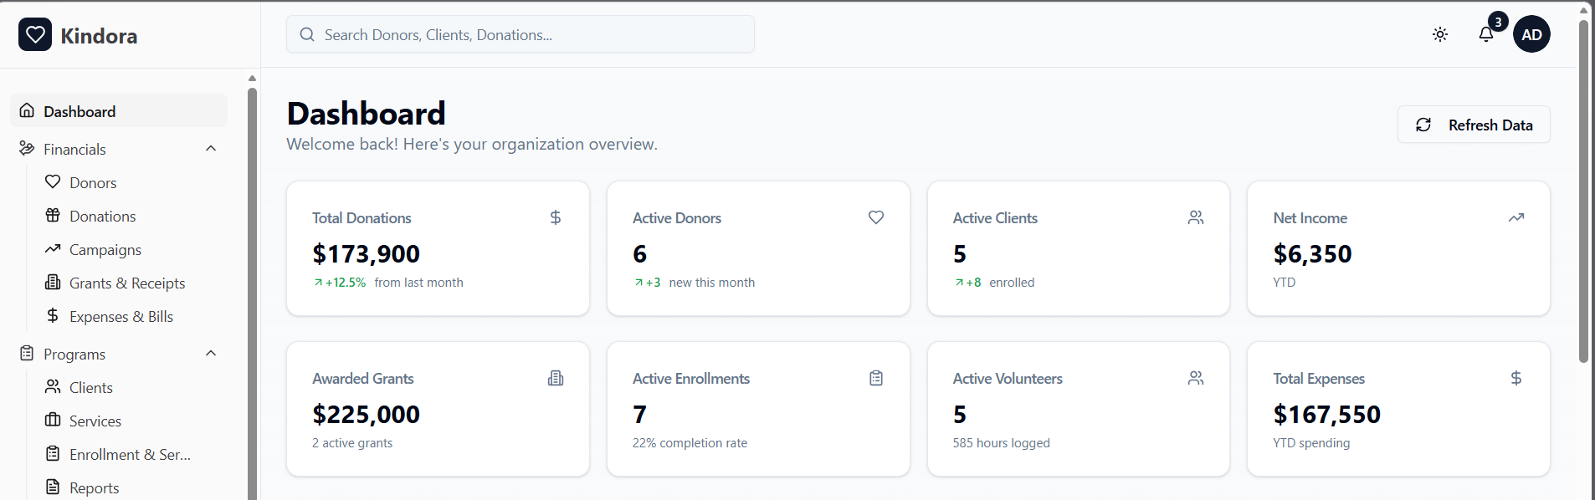
Task: Click the +8 enrolled text
Action: click(994, 283)
